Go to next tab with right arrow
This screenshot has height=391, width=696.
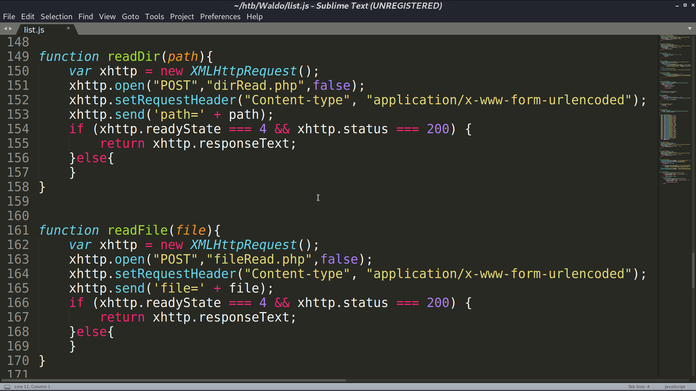11,29
